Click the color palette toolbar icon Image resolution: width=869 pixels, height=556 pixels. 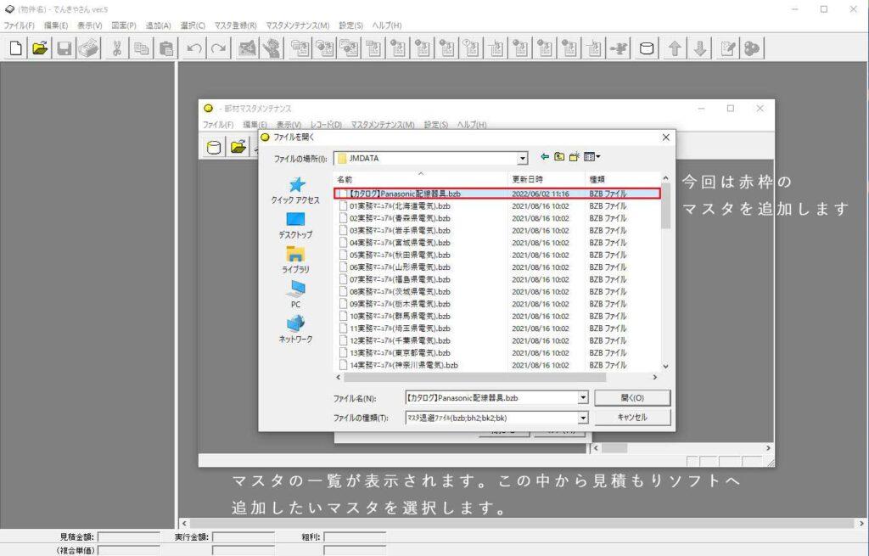pos(752,48)
